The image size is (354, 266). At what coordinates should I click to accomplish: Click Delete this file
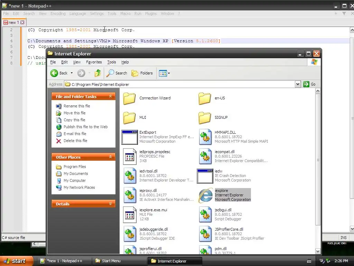(75, 141)
